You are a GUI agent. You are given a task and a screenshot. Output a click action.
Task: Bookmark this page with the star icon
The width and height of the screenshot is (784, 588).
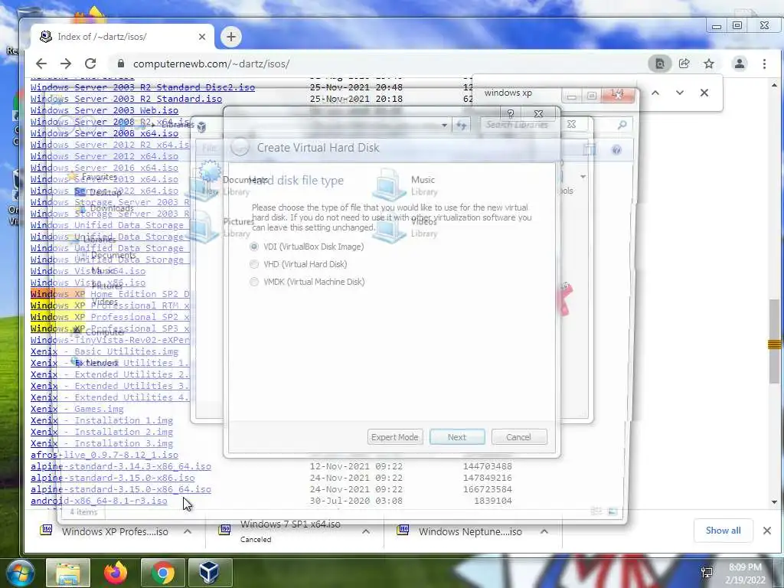[709, 64]
